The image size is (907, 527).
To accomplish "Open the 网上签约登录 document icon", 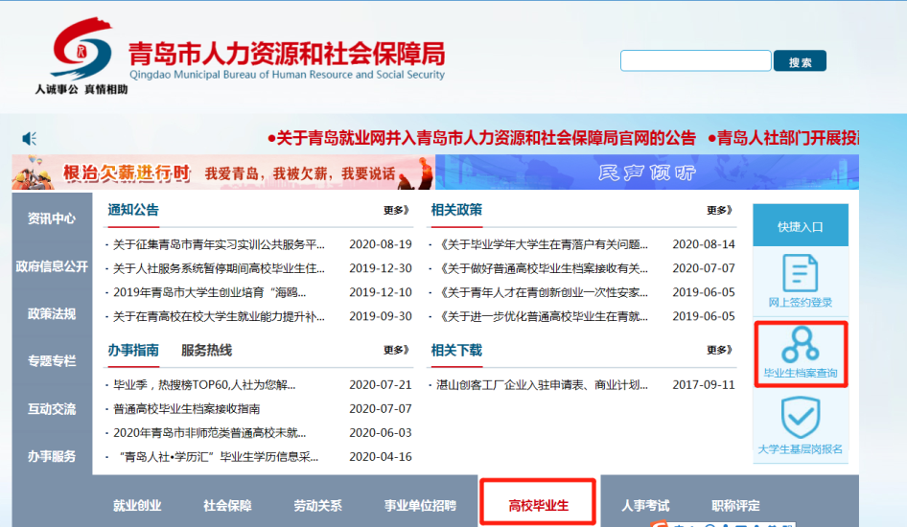I will (800, 274).
